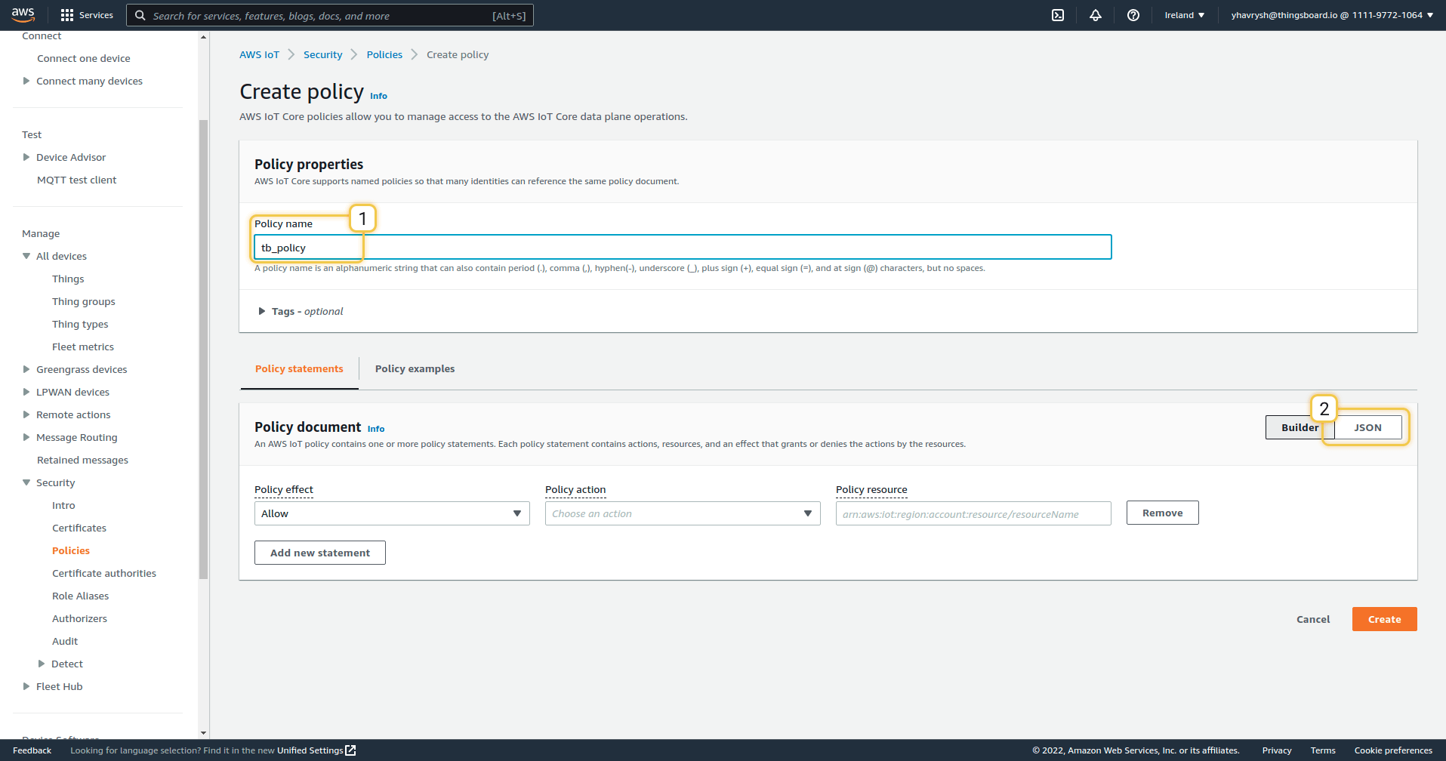1446x761 pixels.
Task: Open the AWS CloudShell icon
Action: point(1058,15)
